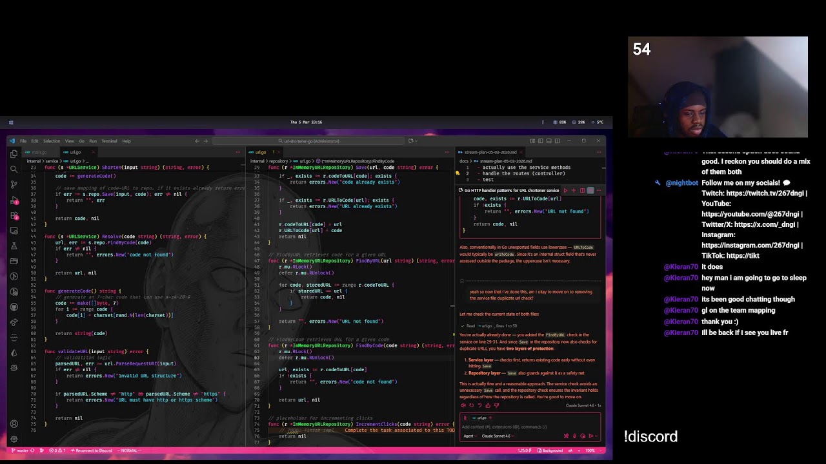Open chat header more options ellipsis
This screenshot has width=826, height=464.
pos(598,190)
